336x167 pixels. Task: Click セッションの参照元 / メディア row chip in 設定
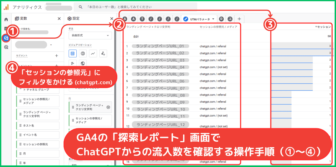[90, 120]
